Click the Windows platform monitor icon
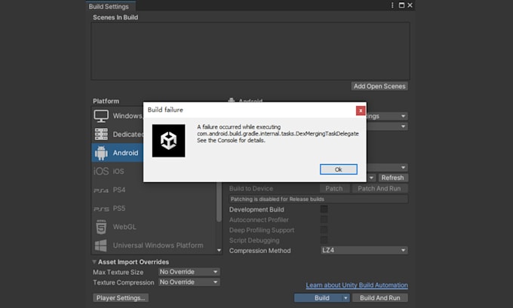The height and width of the screenshot is (308, 513). click(101, 116)
